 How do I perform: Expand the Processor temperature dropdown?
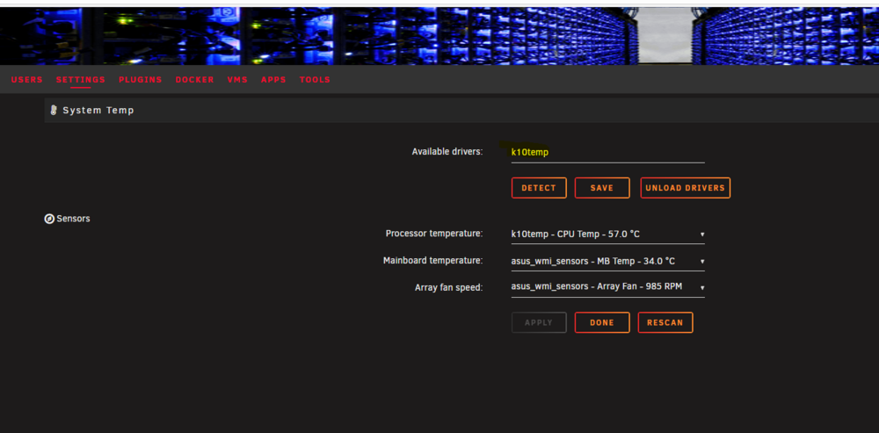click(607, 235)
